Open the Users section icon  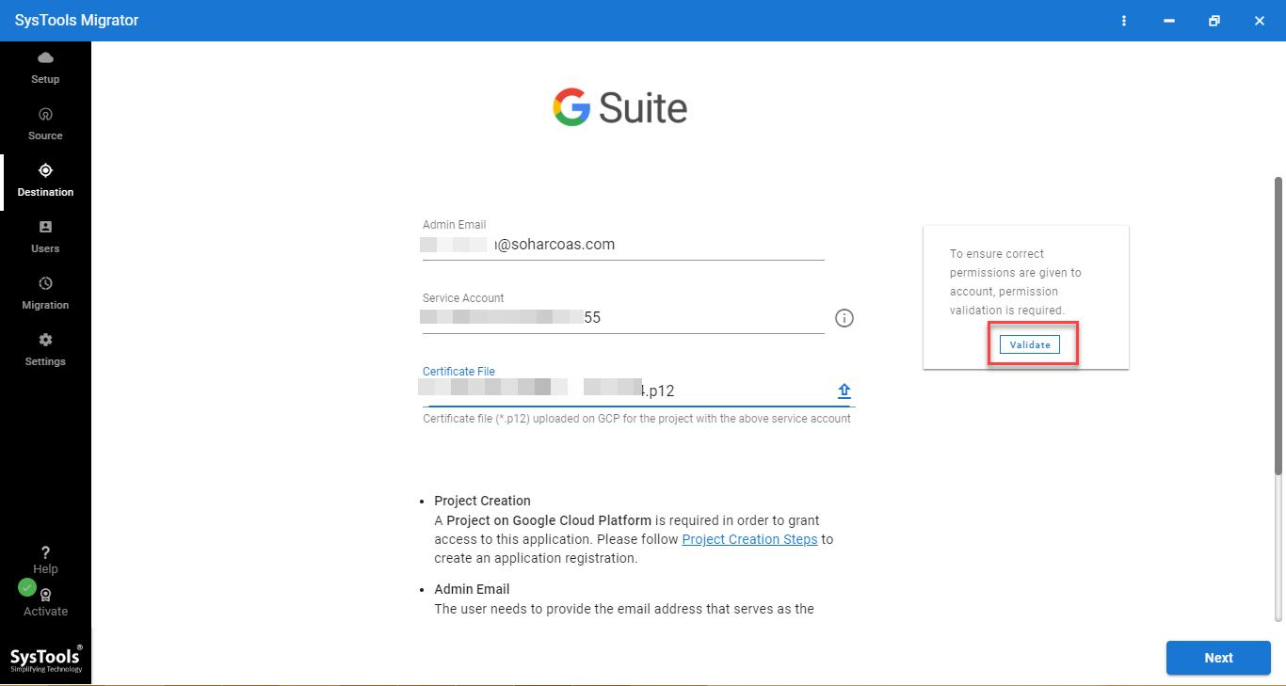point(45,228)
